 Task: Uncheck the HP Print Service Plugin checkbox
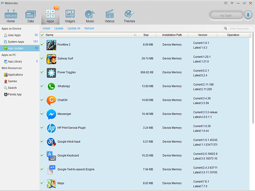tap(42, 127)
